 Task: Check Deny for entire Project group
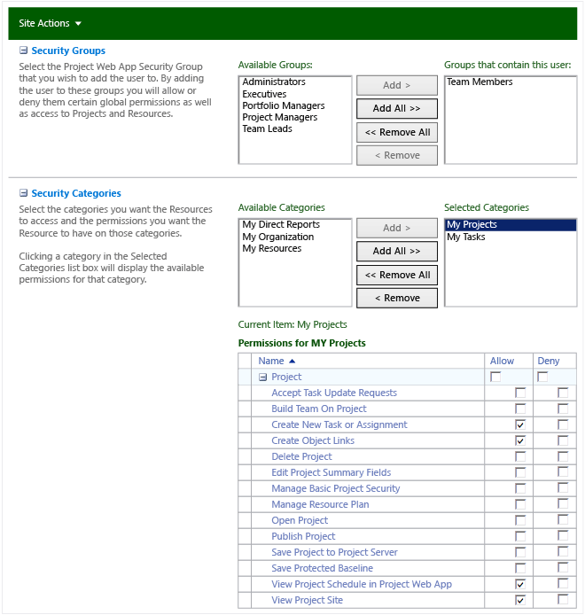[542, 377]
